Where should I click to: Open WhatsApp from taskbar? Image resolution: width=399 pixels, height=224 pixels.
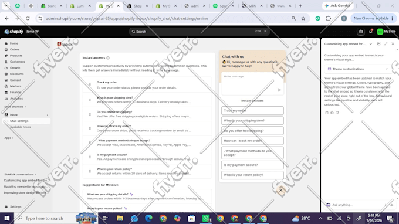(x=206, y=218)
